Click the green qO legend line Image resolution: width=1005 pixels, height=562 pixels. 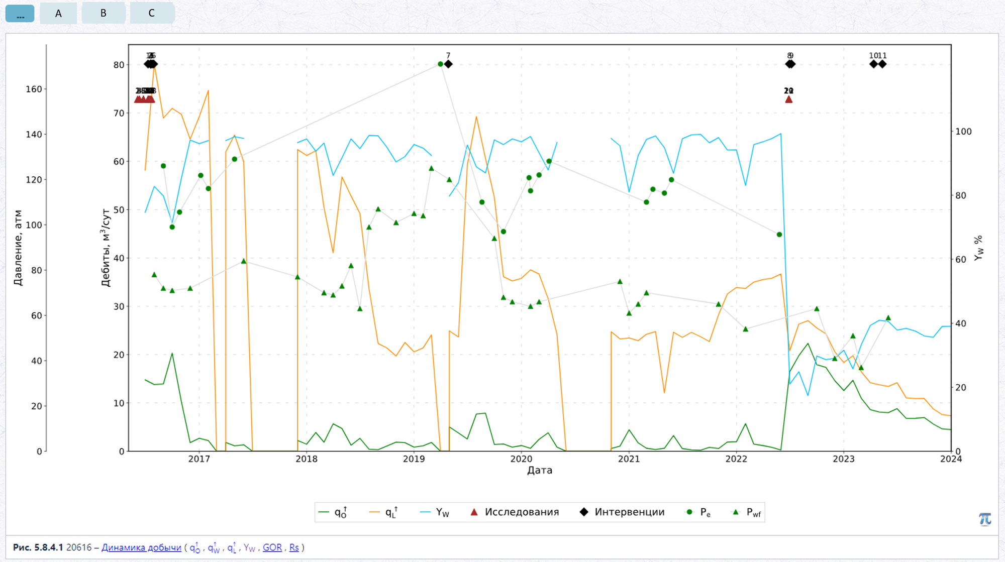(x=324, y=512)
